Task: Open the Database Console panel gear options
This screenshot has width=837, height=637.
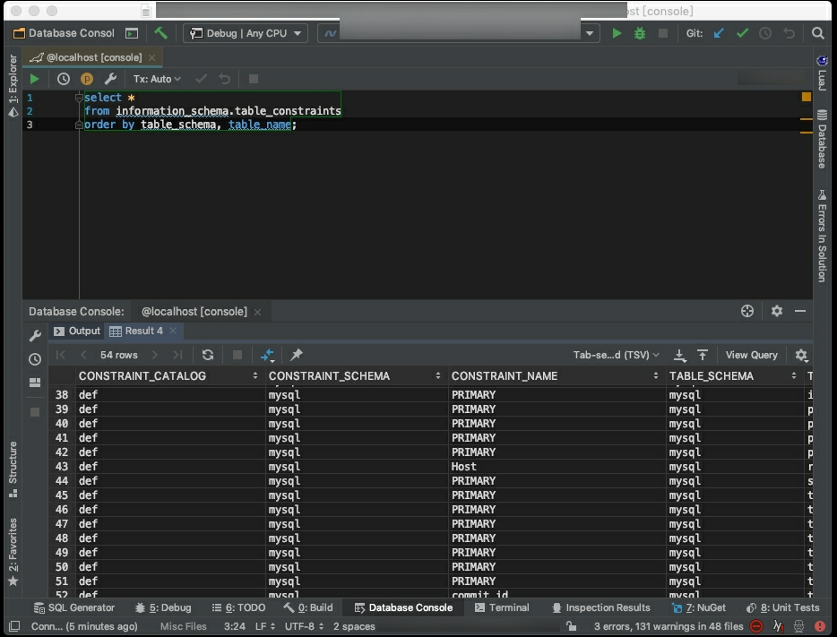Action: pyautogui.click(x=777, y=311)
